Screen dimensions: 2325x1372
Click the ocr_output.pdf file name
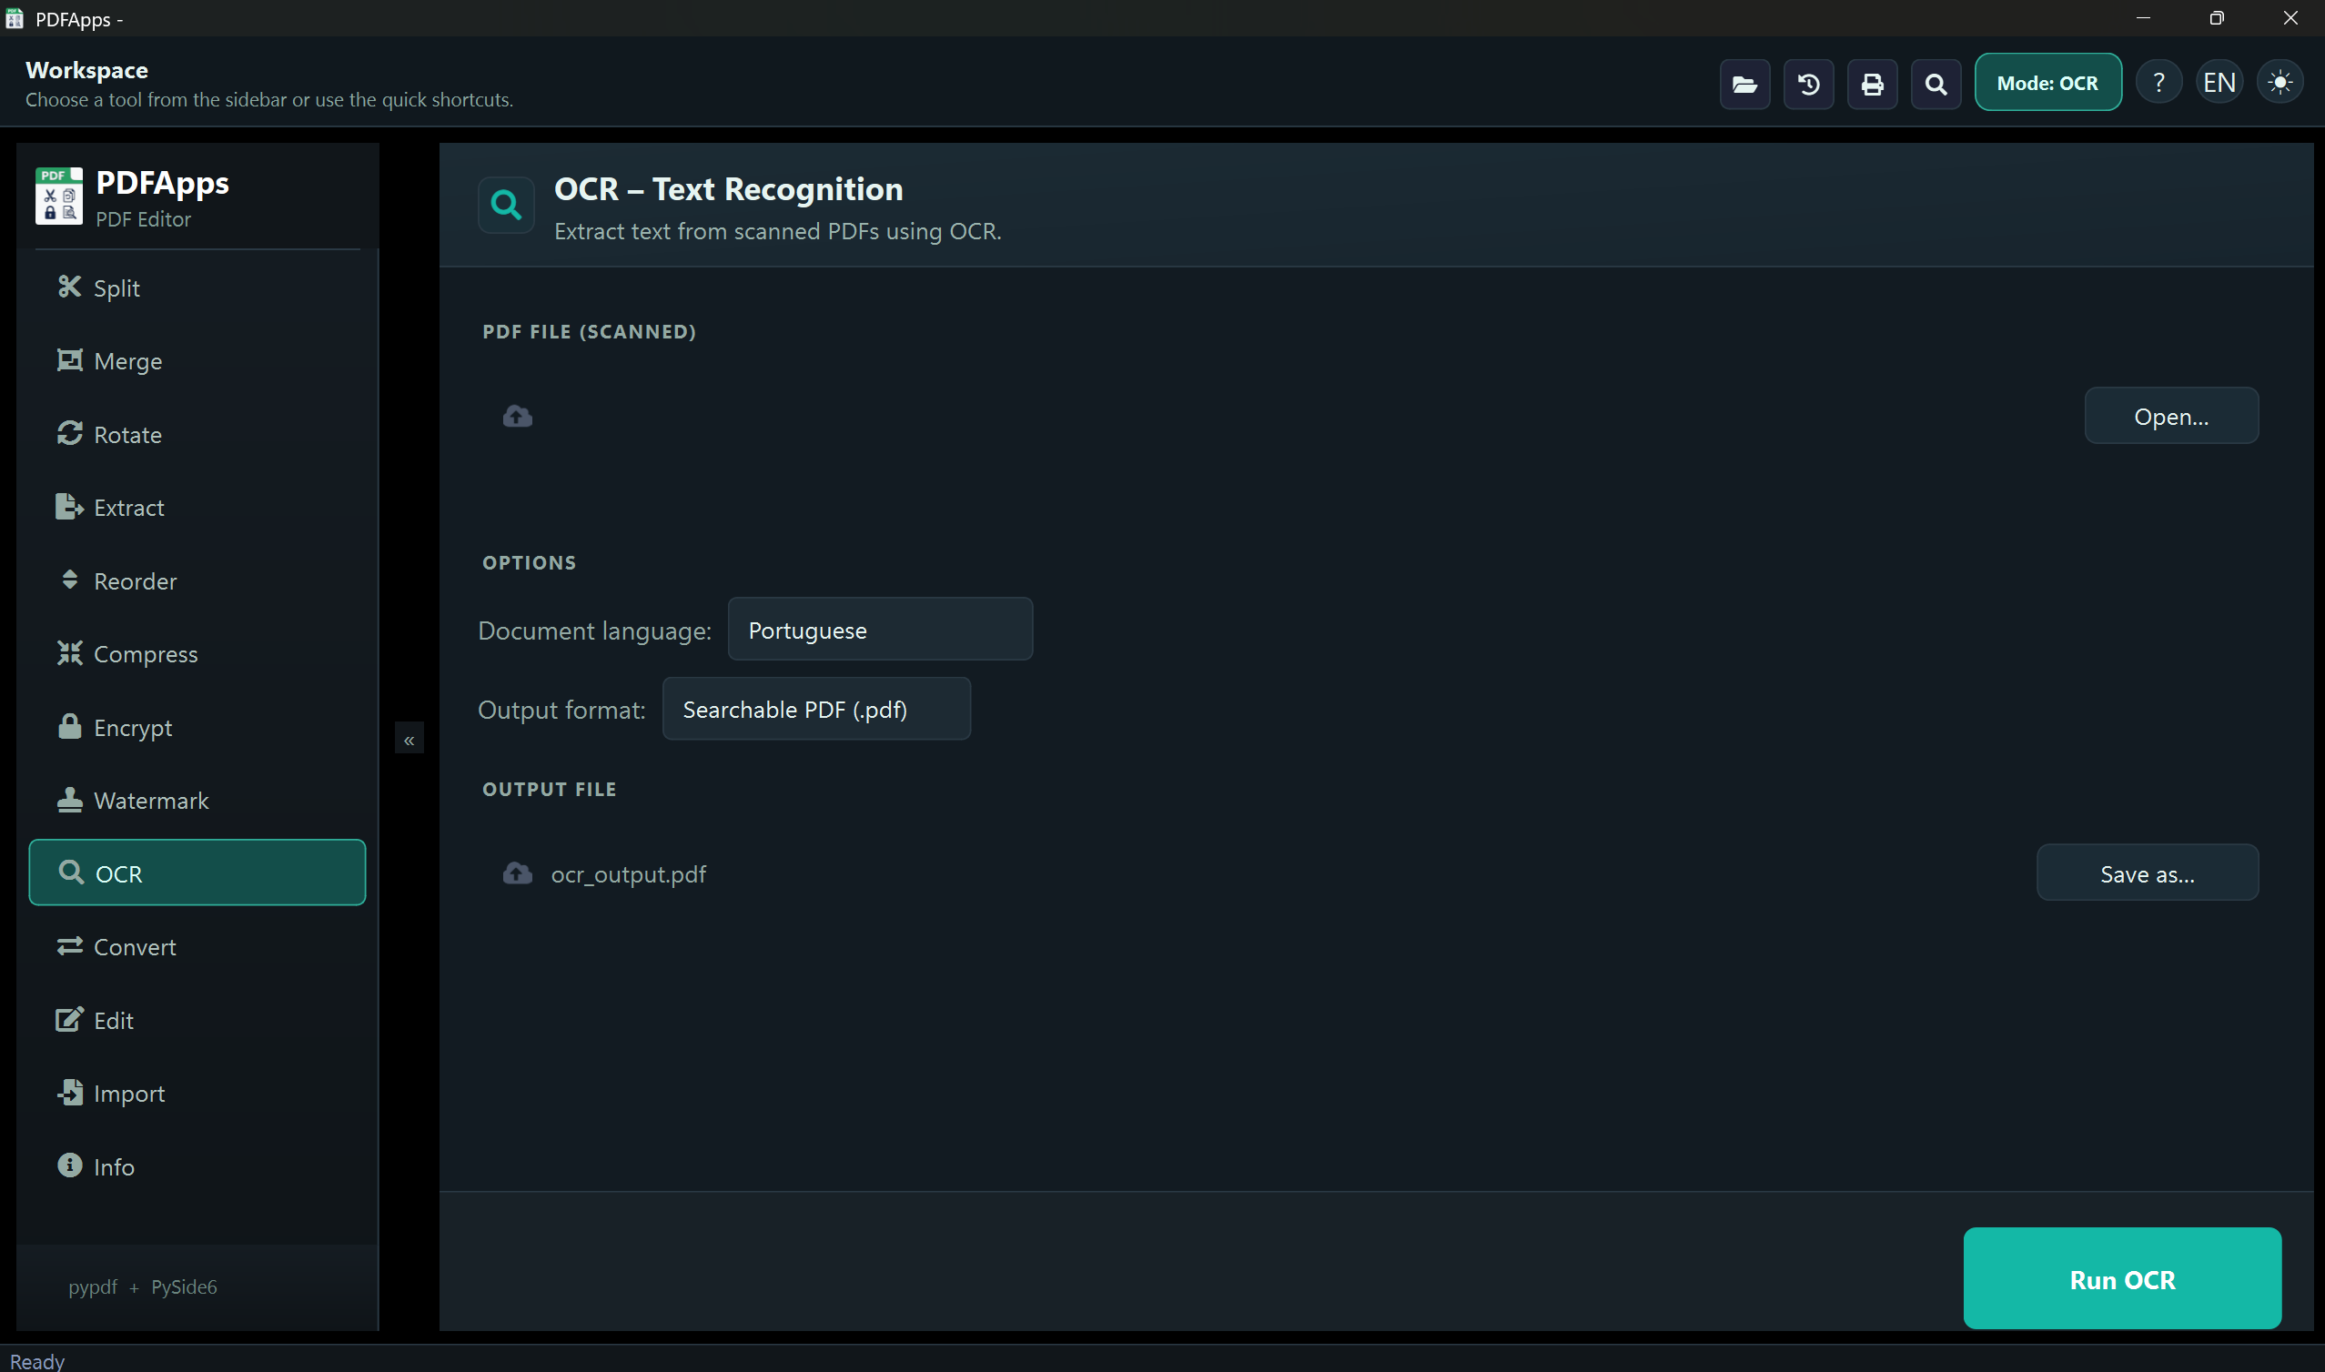click(x=629, y=874)
